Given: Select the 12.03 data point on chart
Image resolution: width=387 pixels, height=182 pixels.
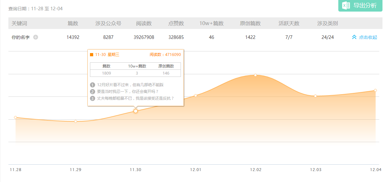Looking at the screenshot, I should (315, 96).
